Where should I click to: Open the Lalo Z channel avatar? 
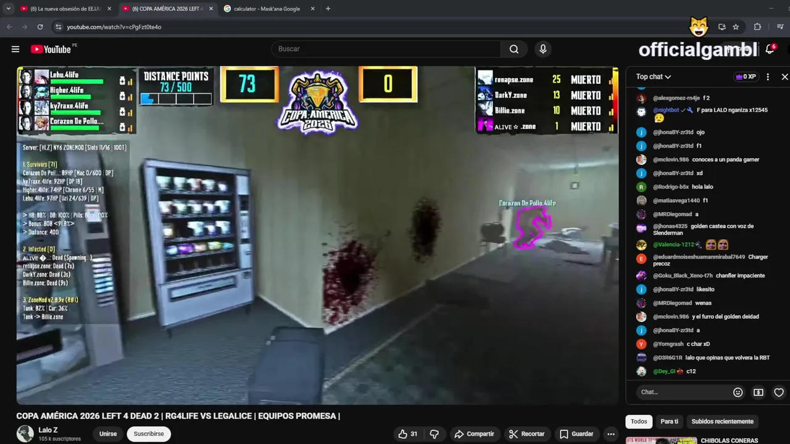pyautogui.click(x=25, y=434)
